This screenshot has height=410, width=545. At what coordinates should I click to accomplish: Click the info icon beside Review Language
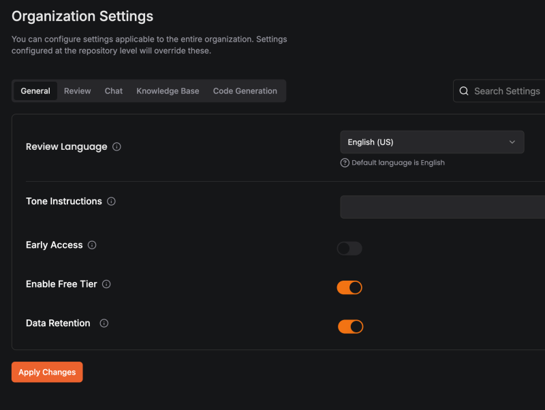[x=116, y=146]
